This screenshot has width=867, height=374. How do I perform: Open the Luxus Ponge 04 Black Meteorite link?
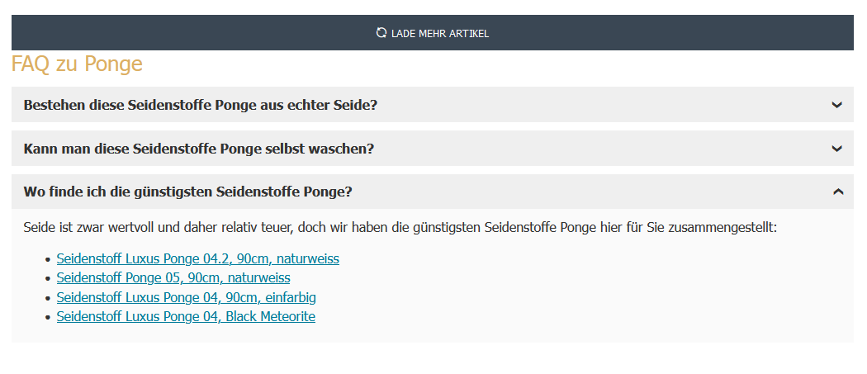tap(186, 316)
